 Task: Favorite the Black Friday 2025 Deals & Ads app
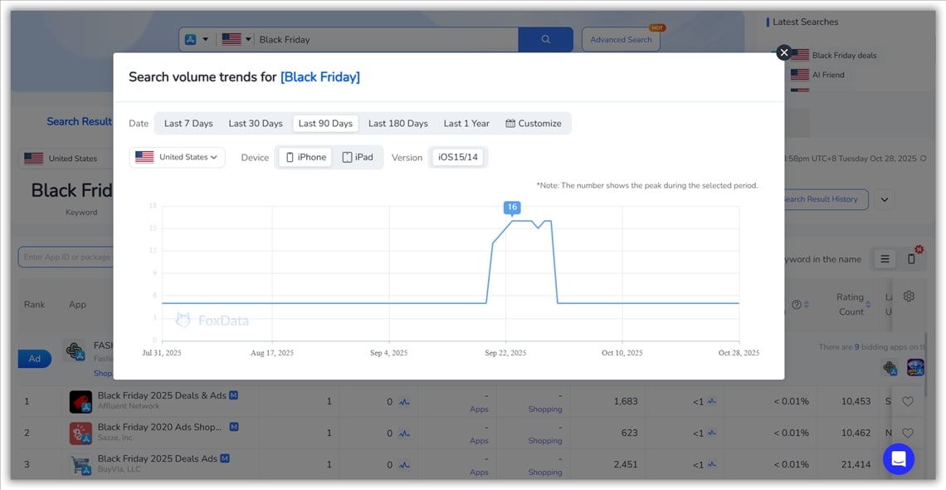pyautogui.click(x=907, y=402)
